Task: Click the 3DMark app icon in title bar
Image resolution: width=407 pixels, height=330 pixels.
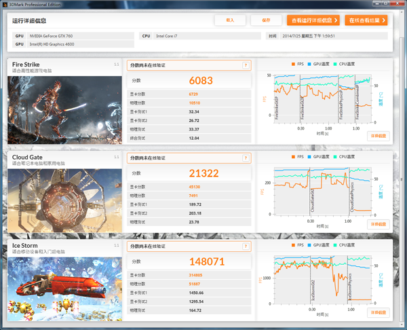Action: coord(5,5)
